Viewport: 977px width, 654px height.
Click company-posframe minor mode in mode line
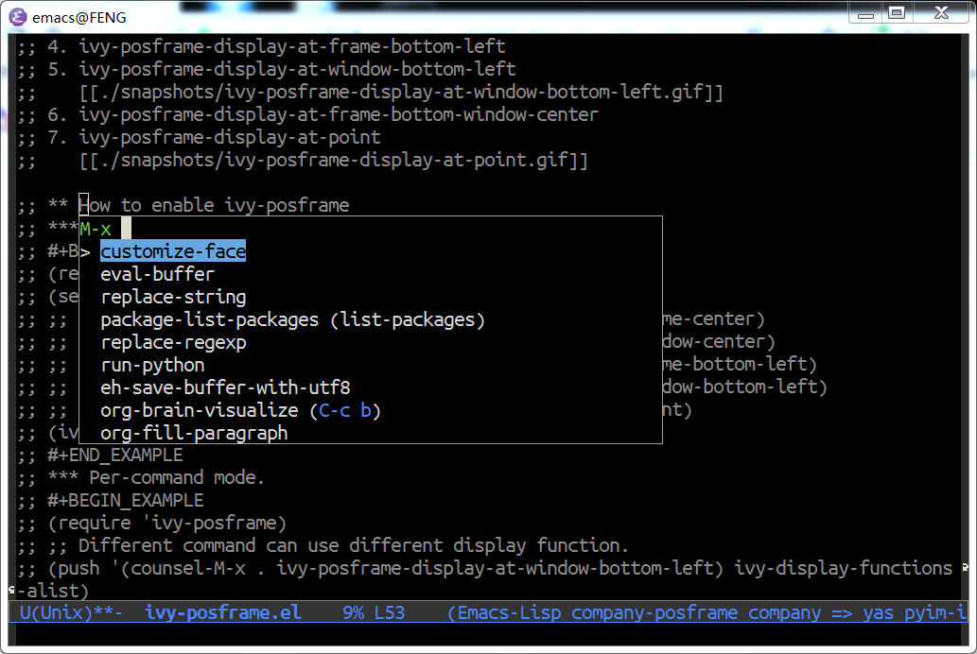click(x=654, y=613)
